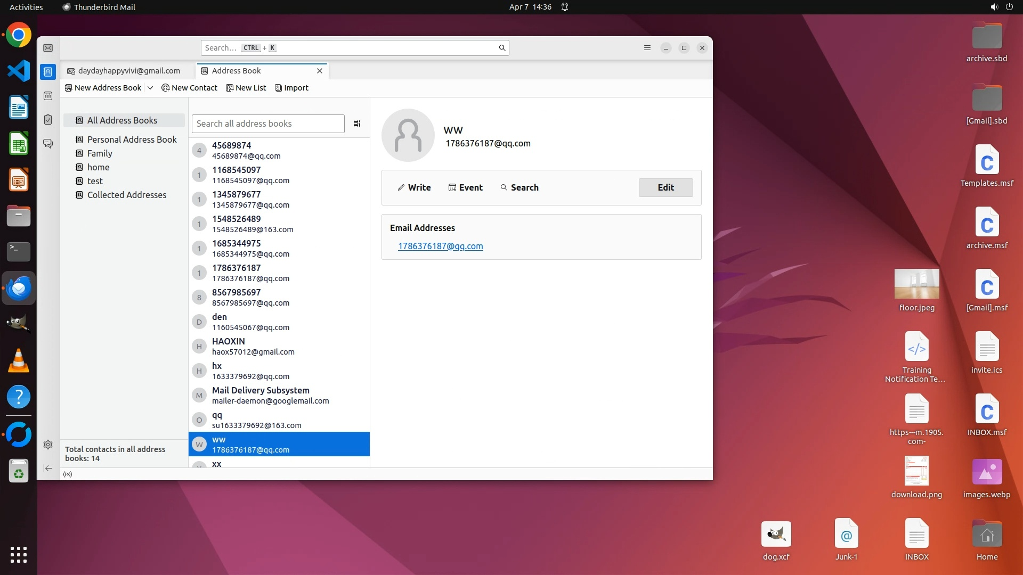Click Write to compose to ww
Viewport: 1023px width, 575px height.
point(414,187)
